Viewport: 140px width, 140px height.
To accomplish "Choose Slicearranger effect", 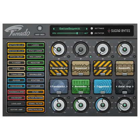I will pyautogui.click(x=35, y=69).
